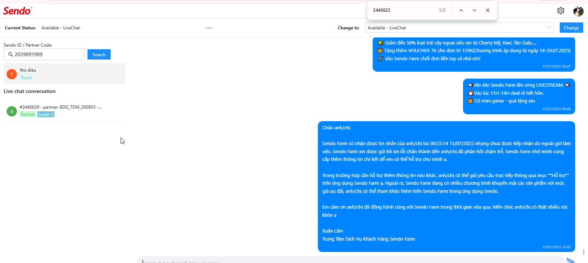Click the Sendo logo
Image resolution: width=588 pixels, height=263 pixels.
(18, 11)
